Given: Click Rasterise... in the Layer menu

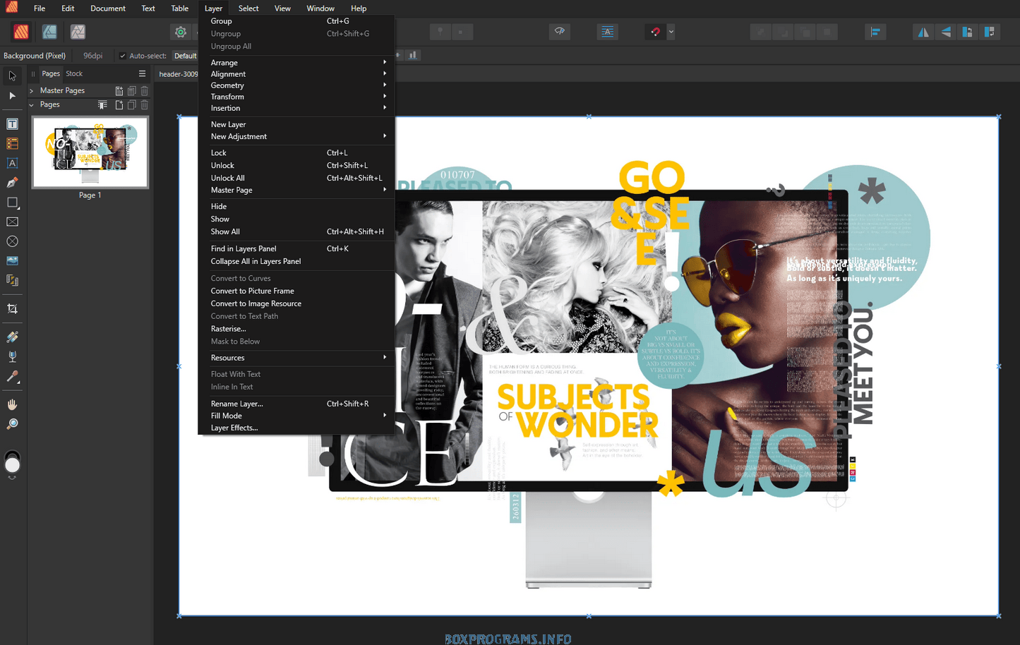Looking at the screenshot, I should coord(228,329).
